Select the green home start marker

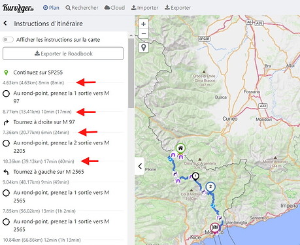coord(180,148)
